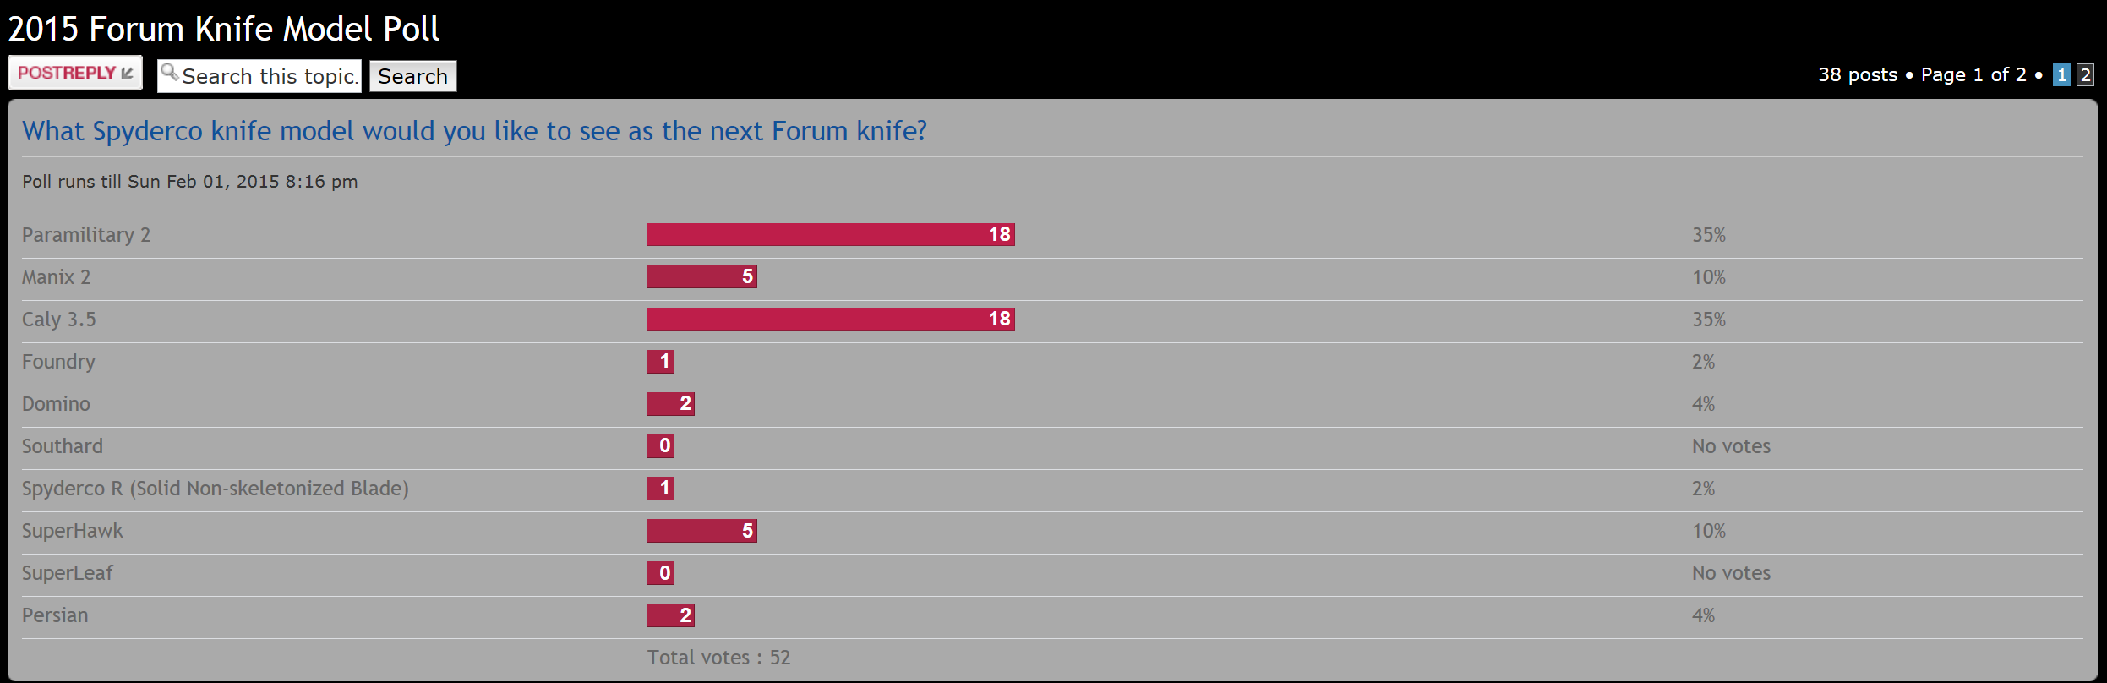Click the Caly 3.5 vote bar
Screen dimensions: 2107x683
(x=830, y=320)
